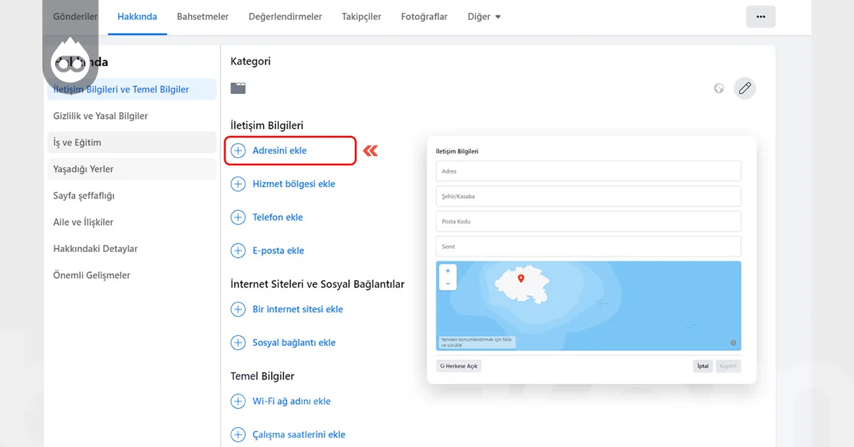
Task: Zoom out on the map with the minus control
Action: pyautogui.click(x=447, y=283)
